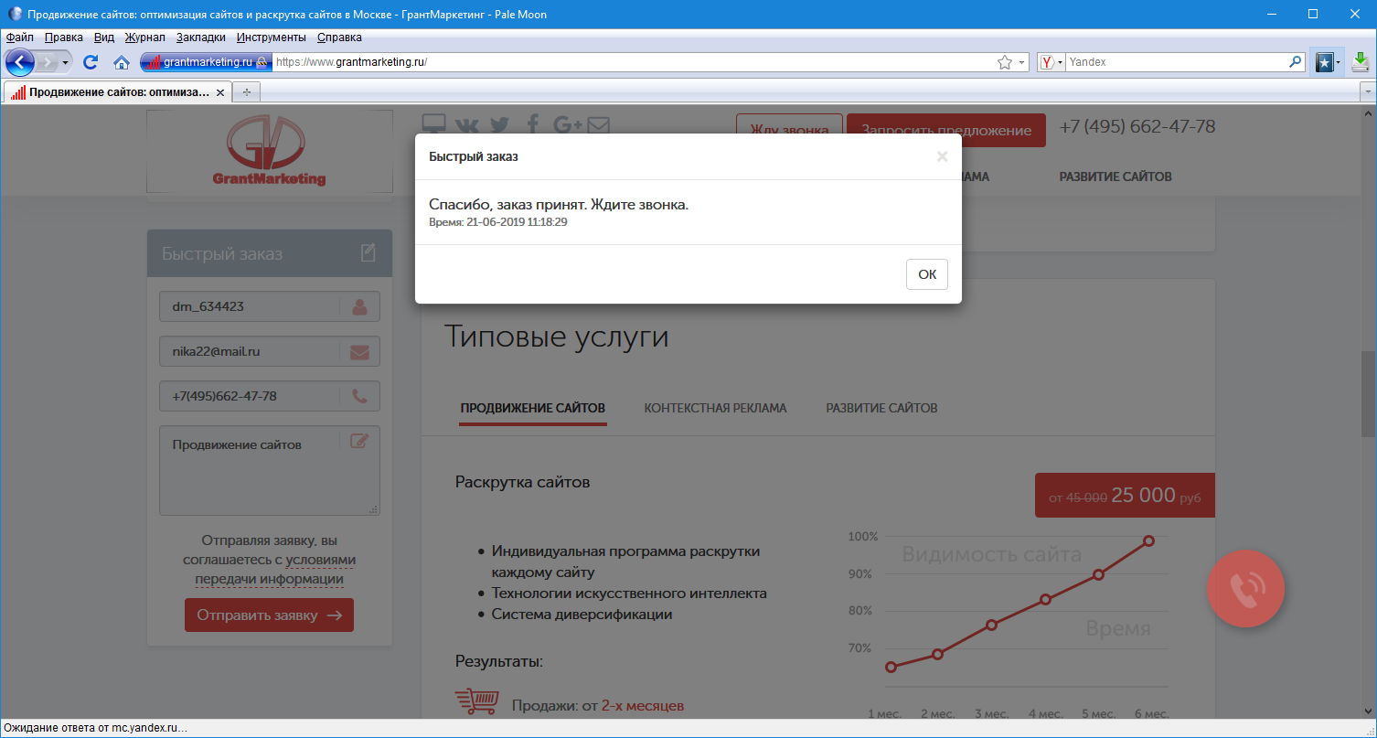Screen dimensions: 1377x738
Task: Open the browser Home page icon
Action: pos(121,62)
